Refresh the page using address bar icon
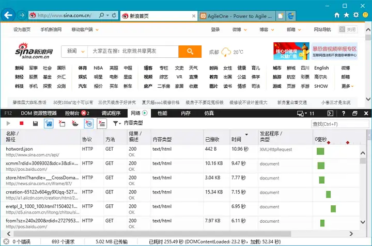Image resolution: width=372 pixels, height=246 pixels. [x=114, y=15]
